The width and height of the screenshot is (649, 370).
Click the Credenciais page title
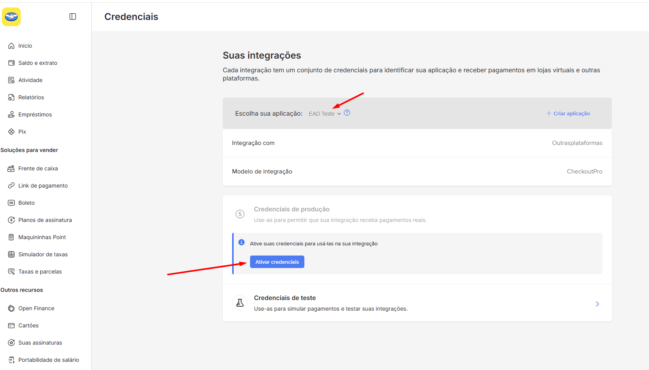click(131, 17)
